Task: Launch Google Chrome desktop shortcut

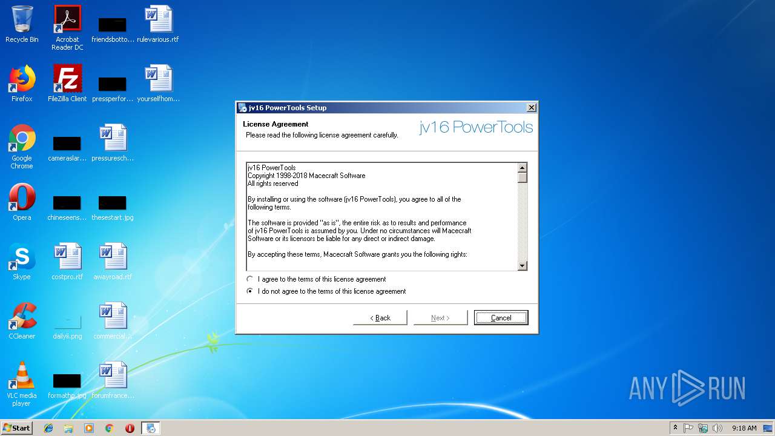Action: point(22,147)
